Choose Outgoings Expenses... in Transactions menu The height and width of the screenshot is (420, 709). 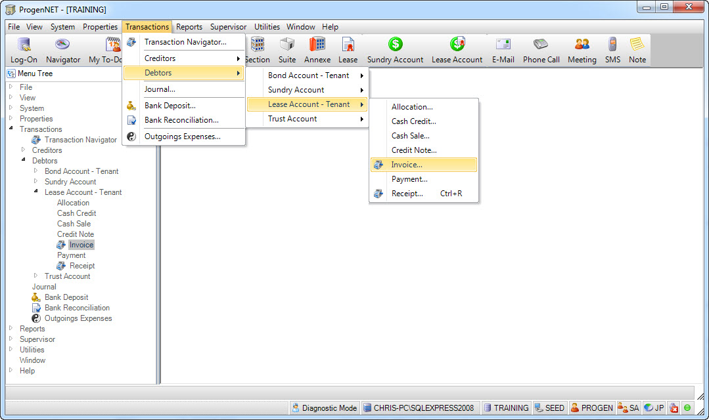(183, 136)
